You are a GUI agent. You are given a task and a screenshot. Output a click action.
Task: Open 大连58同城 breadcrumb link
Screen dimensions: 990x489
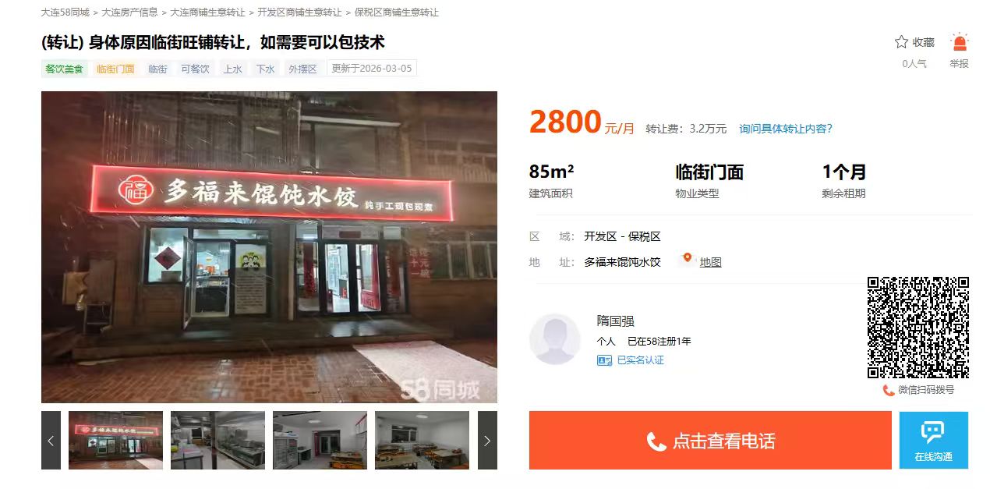[65, 12]
